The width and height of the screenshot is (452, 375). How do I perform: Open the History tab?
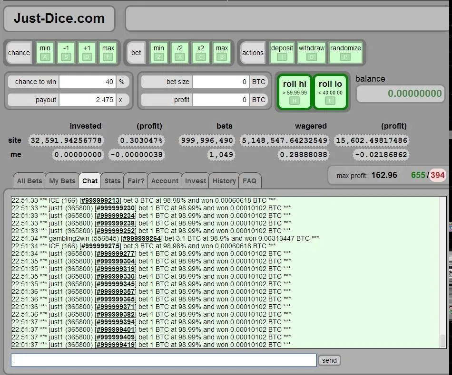point(224,181)
